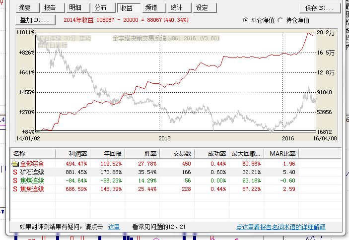
Task: Click the 119.52% annual return cell
Action: point(111,164)
